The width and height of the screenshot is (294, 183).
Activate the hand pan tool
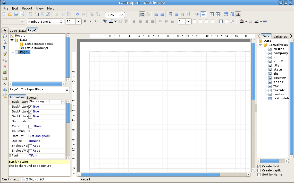pyautogui.click(x=4, y=37)
